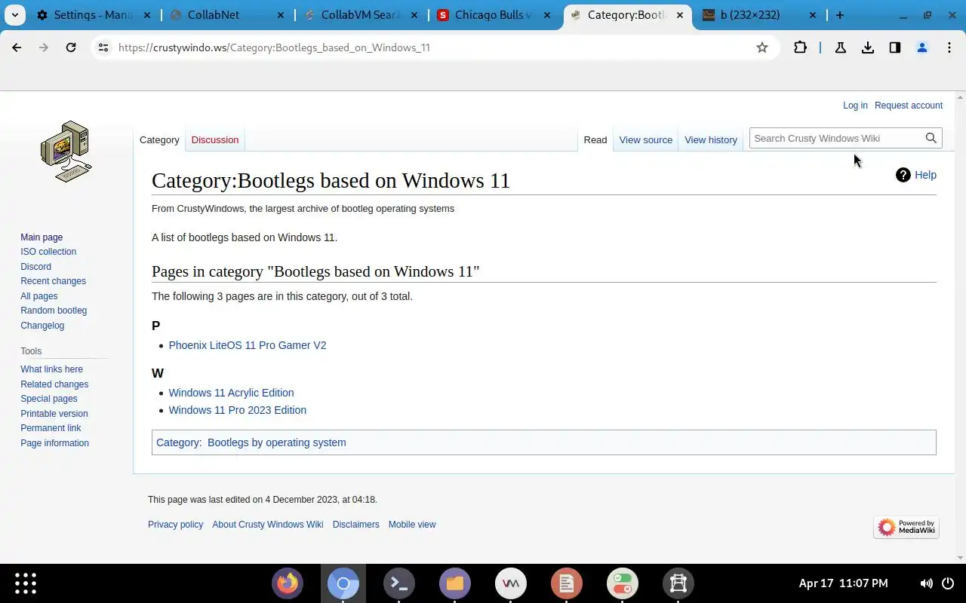Select the Category namespace tab
The image size is (966, 603).
[159, 139]
